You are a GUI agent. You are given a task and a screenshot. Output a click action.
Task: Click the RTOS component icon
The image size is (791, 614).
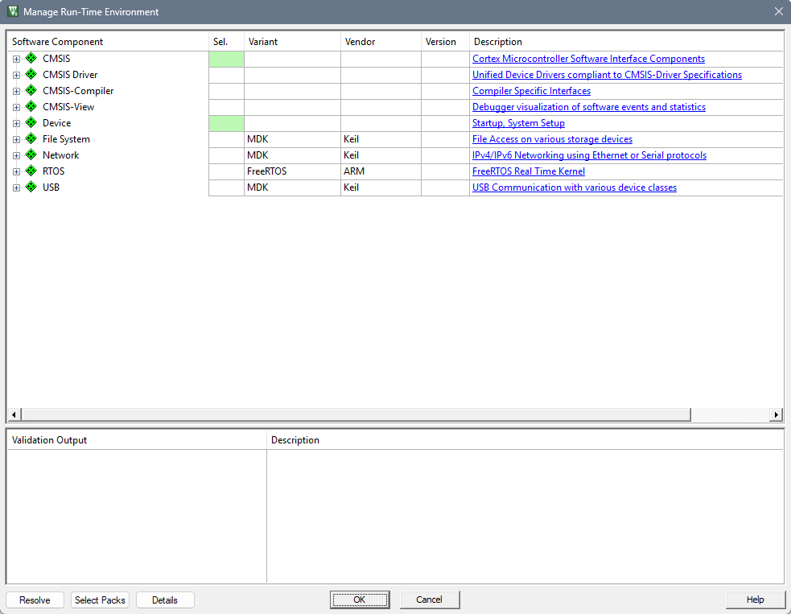click(x=31, y=171)
